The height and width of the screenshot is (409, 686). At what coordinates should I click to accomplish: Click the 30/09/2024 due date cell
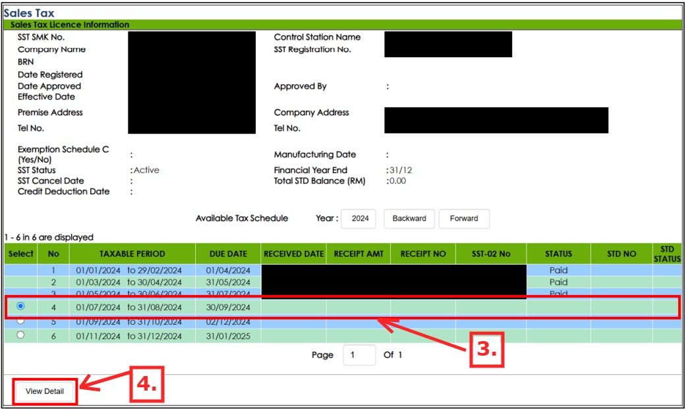228,307
